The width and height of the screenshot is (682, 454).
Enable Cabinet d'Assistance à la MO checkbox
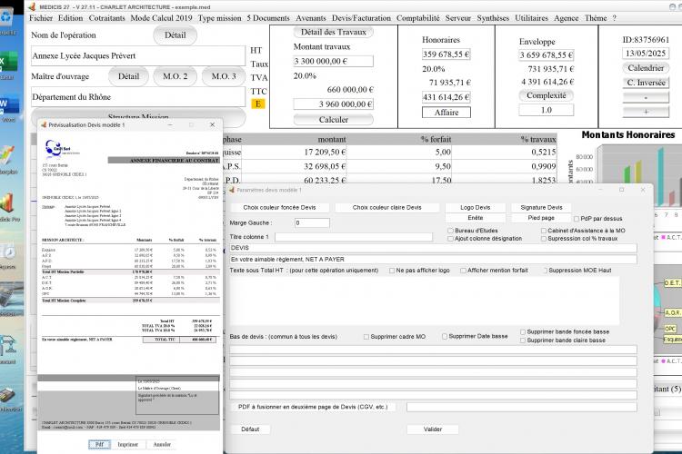(x=543, y=231)
